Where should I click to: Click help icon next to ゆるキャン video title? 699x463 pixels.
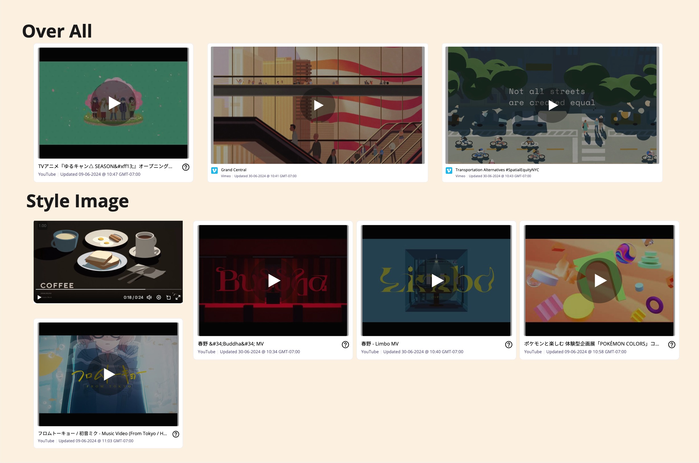pos(186,167)
